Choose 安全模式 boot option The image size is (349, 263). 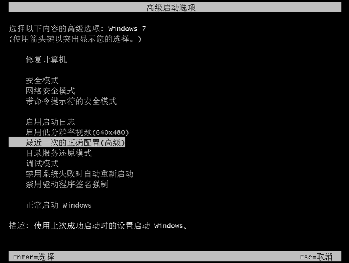(42, 80)
